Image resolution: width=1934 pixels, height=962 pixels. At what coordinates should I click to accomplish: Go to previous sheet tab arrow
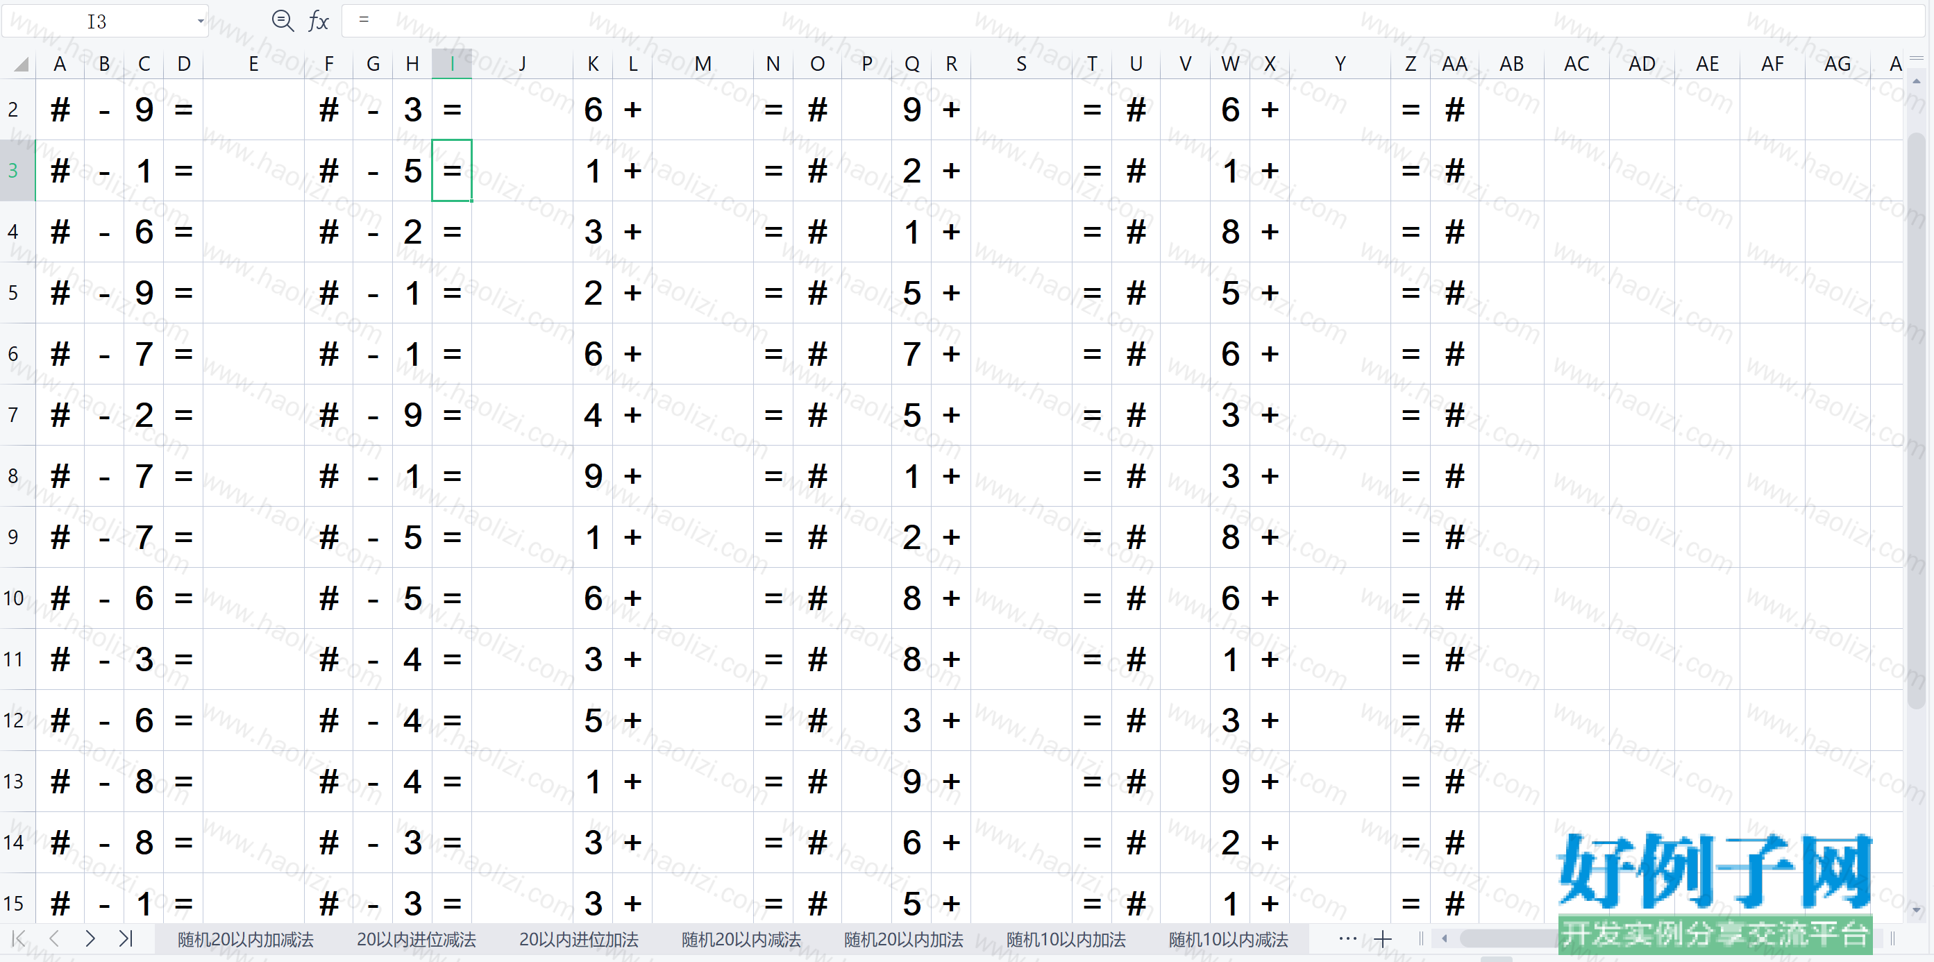pyautogui.click(x=54, y=938)
